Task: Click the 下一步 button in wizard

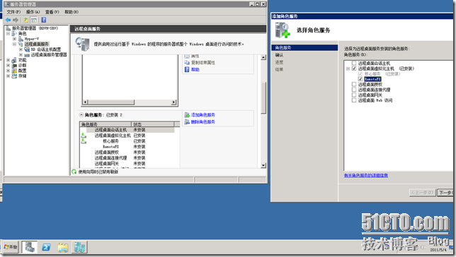Action: (x=446, y=193)
